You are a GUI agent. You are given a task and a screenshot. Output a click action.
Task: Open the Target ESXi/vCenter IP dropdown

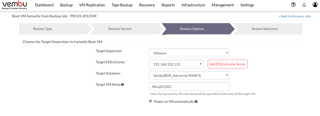tap(176, 64)
